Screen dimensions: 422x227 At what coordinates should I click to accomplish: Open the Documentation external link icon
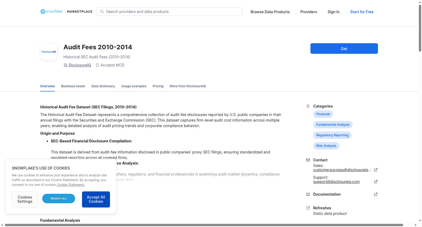pos(376,194)
